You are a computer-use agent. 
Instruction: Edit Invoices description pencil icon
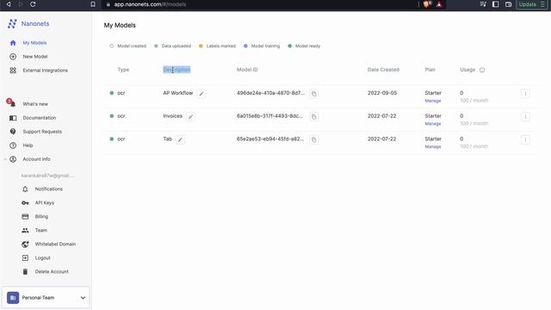190,116
